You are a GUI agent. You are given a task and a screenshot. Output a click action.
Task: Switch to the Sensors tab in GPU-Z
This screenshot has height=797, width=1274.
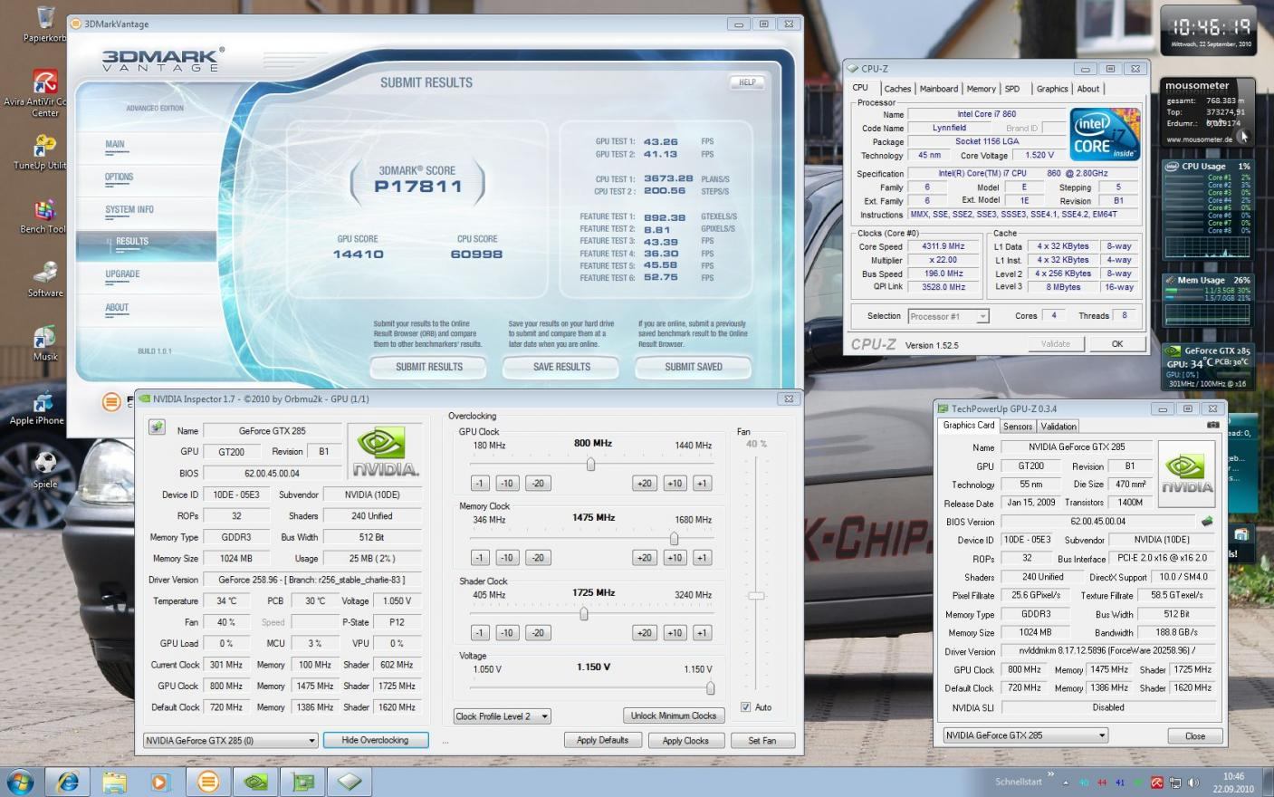point(1018,426)
